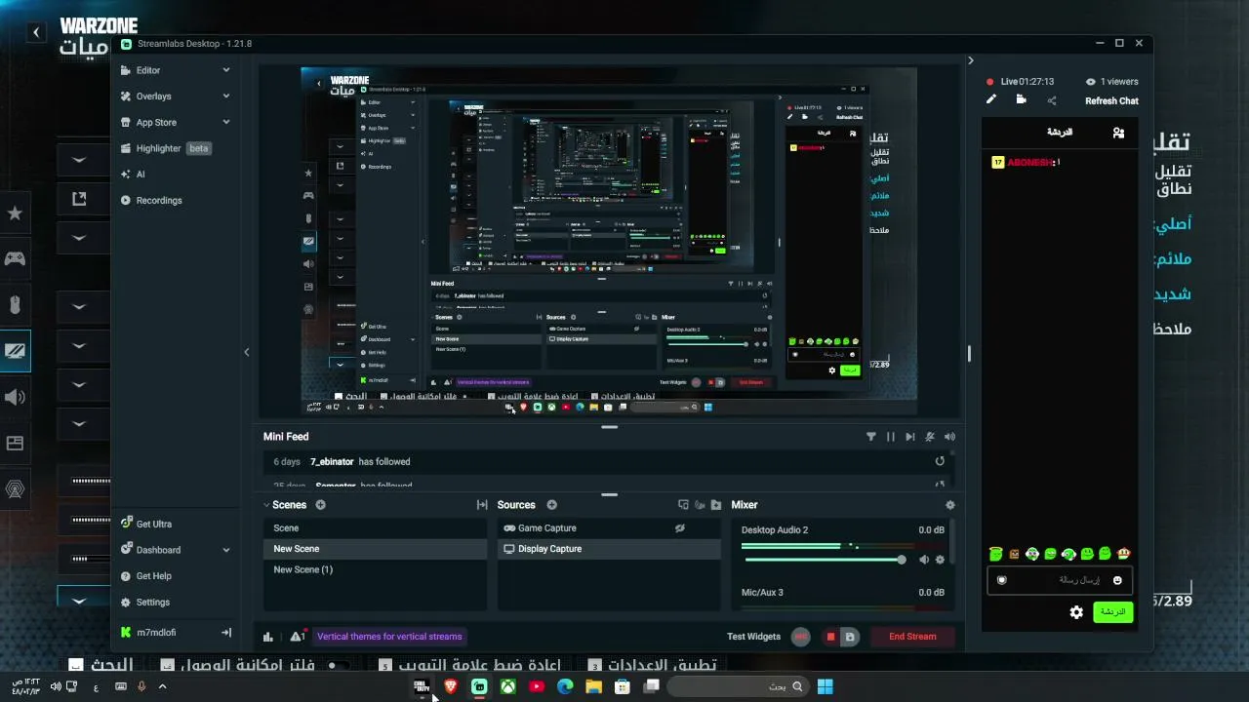Image resolution: width=1249 pixels, height=702 pixels.
Task: Open the chat users list icon
Action: coord(1118,133)
